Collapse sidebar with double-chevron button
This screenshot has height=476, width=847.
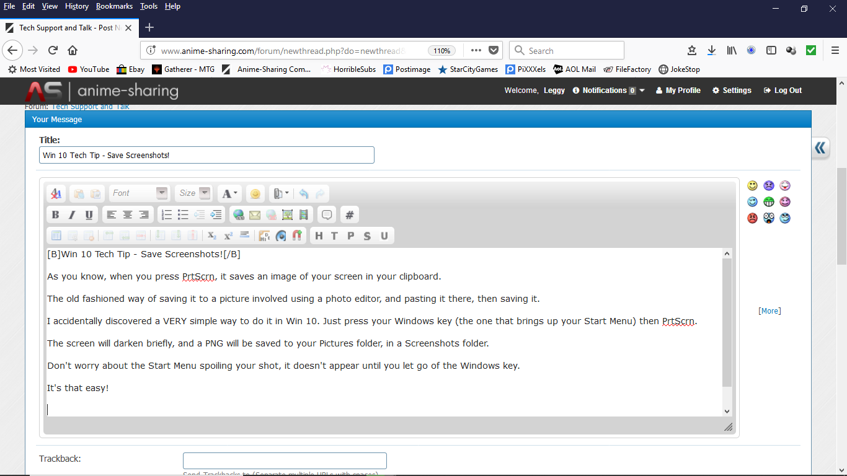[820, 148]
